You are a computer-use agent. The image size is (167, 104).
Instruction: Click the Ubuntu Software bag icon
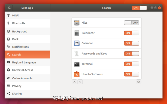pos(77,74)
